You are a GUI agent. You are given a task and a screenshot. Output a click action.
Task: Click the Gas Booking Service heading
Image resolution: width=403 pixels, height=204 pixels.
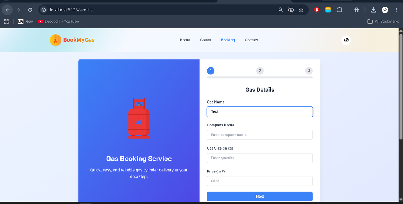tap(139, 159)
